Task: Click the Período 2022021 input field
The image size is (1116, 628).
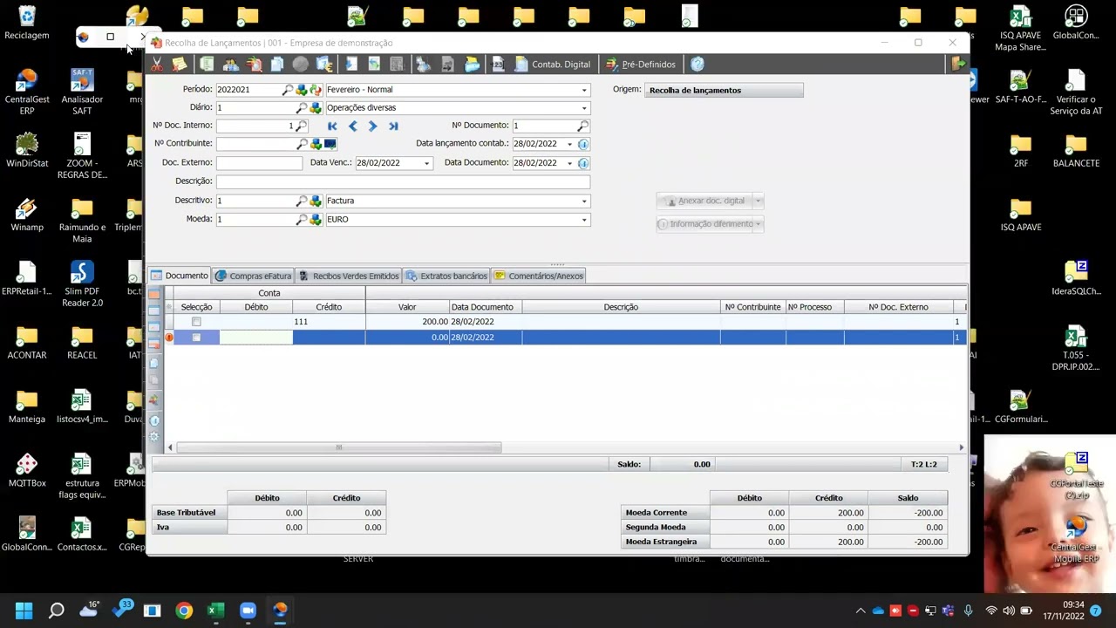Action: coord(248,90)
